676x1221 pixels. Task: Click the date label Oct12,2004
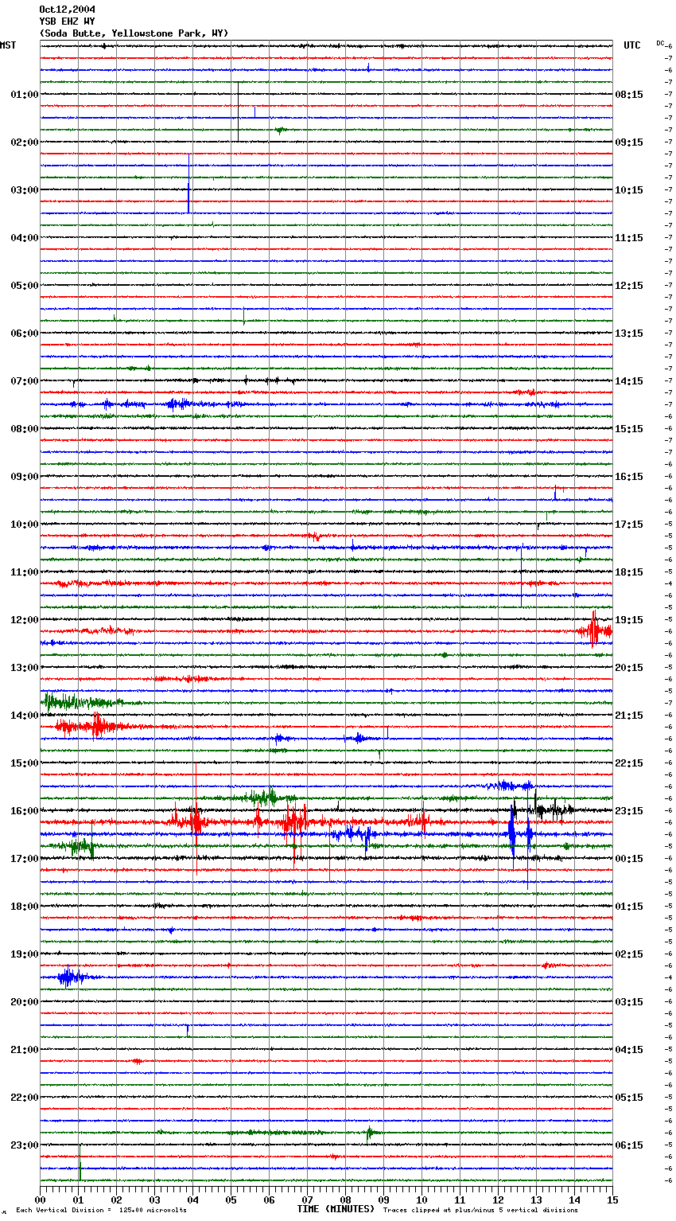67,10
